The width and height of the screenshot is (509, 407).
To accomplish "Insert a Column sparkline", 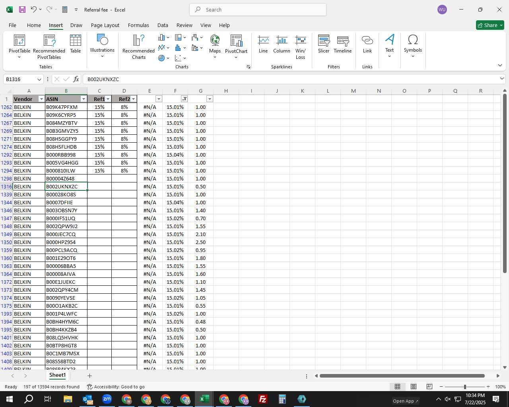I will click(282, 44).
